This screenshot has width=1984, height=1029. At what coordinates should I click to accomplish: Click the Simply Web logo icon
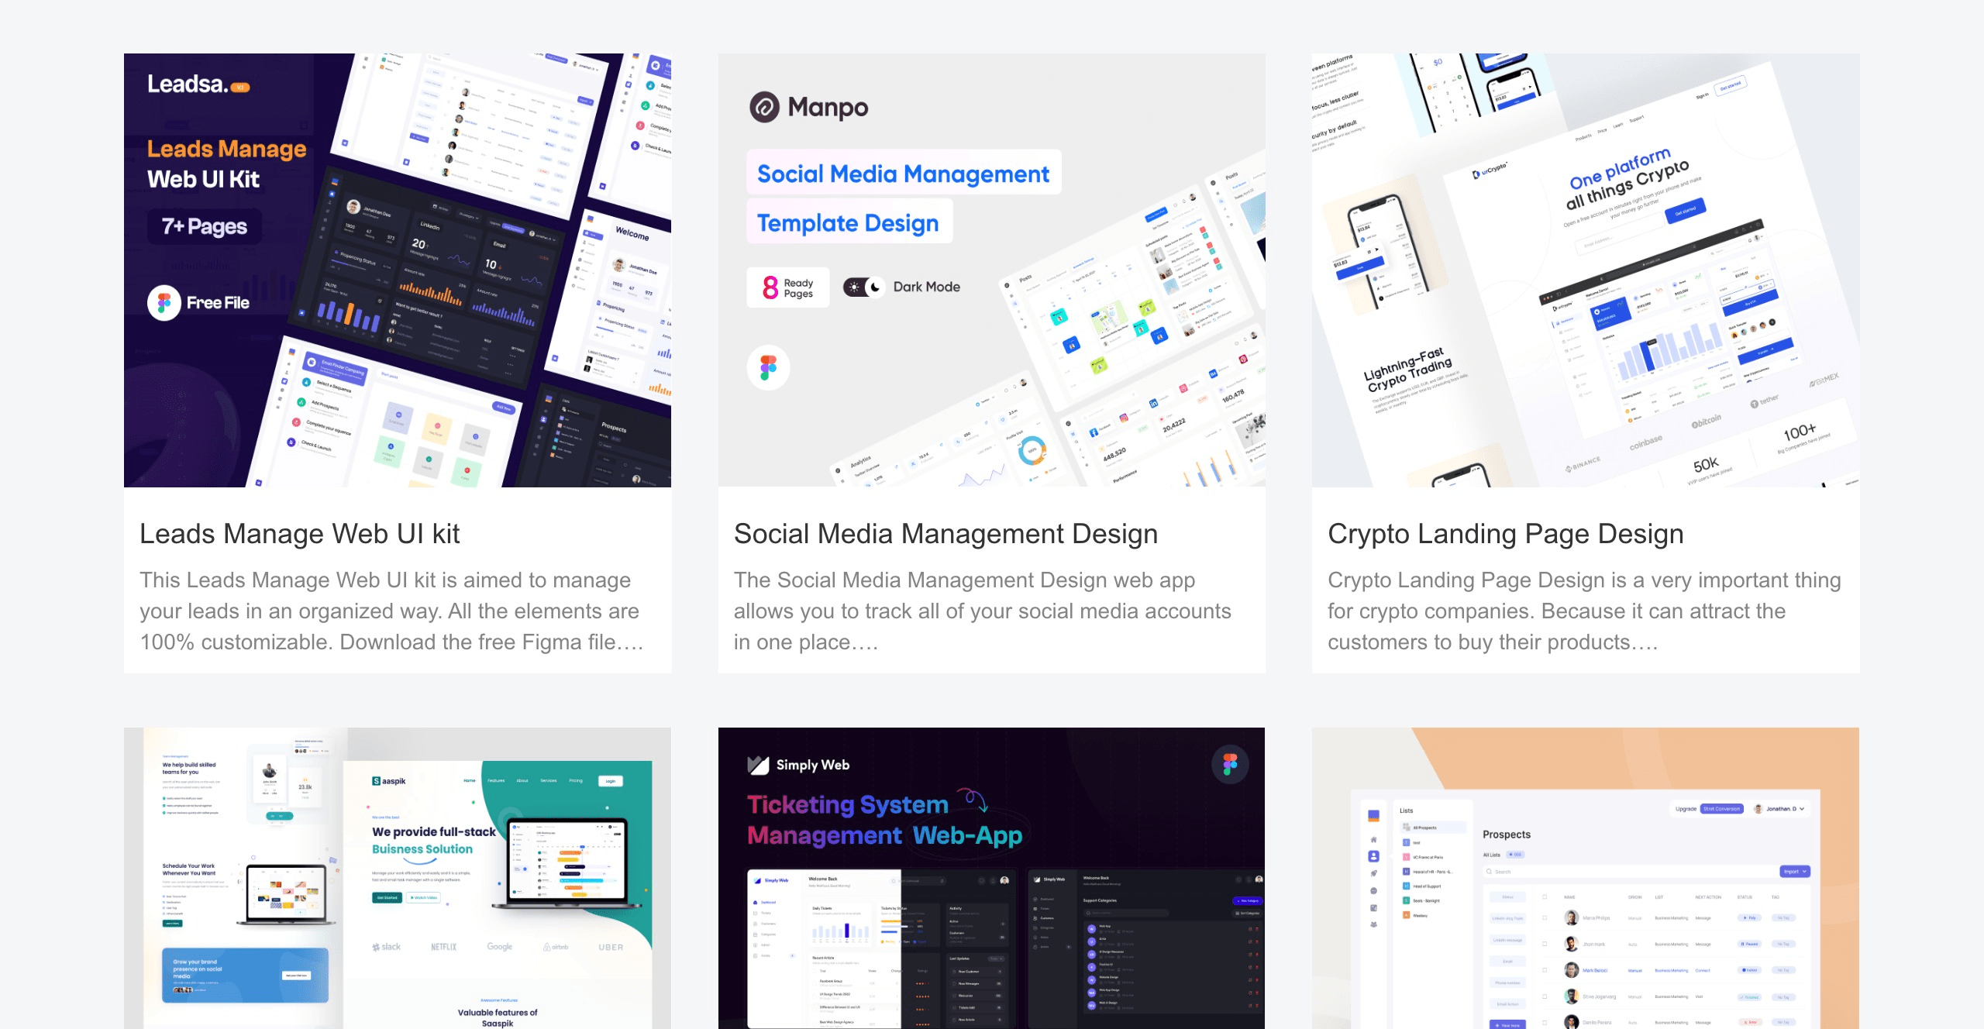pos(757,762)
